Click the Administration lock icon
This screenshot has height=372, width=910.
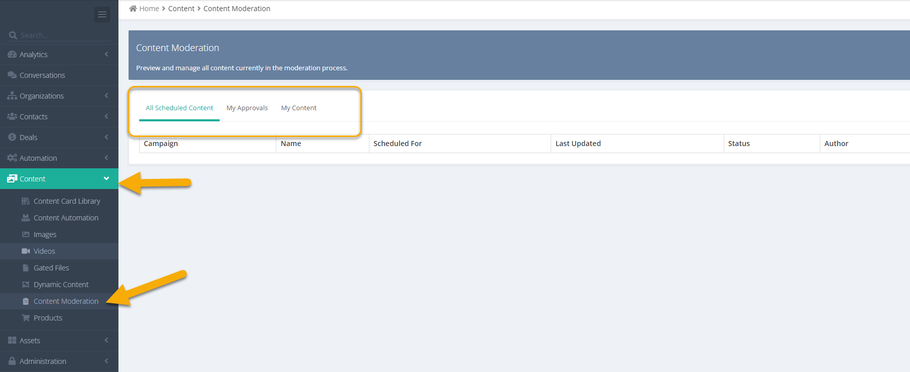pos(12,361)
